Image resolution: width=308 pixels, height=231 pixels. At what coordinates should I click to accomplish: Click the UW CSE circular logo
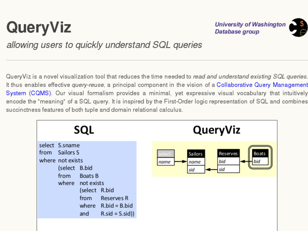[x=298, y=28]
